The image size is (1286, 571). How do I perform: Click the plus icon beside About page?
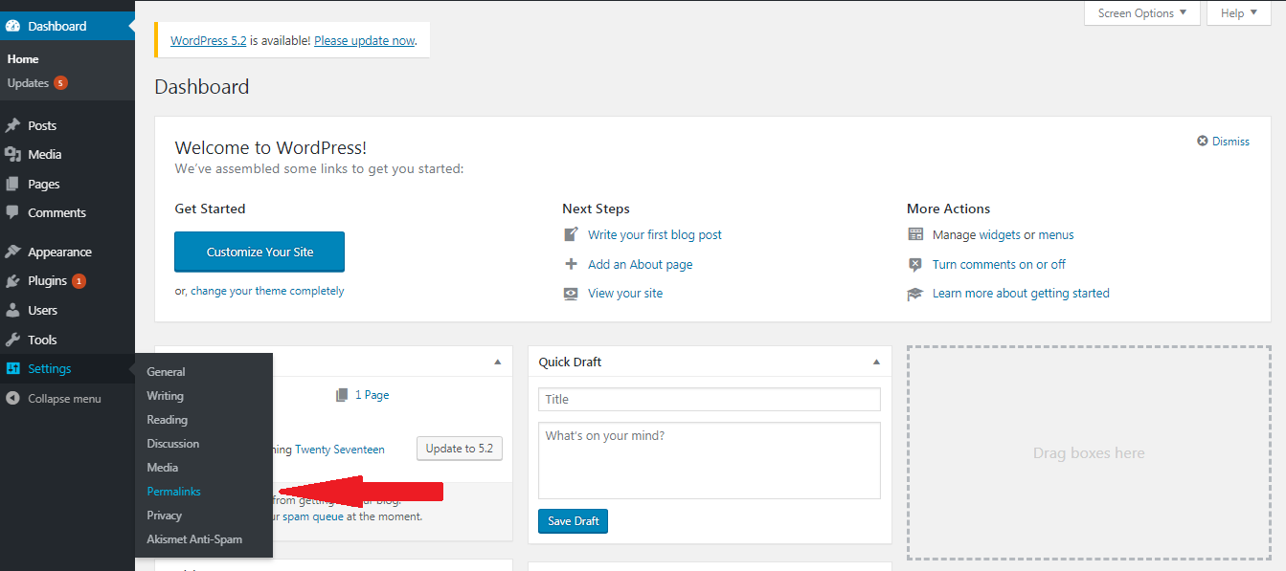pos(572,264)
